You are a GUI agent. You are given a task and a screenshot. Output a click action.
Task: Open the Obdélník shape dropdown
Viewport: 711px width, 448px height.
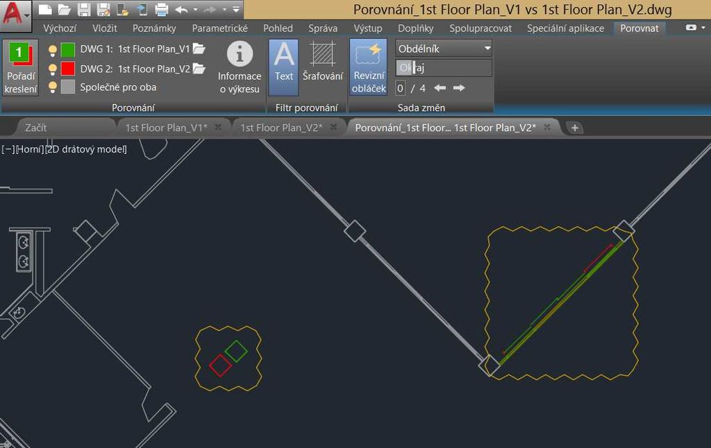coord(444,49)
